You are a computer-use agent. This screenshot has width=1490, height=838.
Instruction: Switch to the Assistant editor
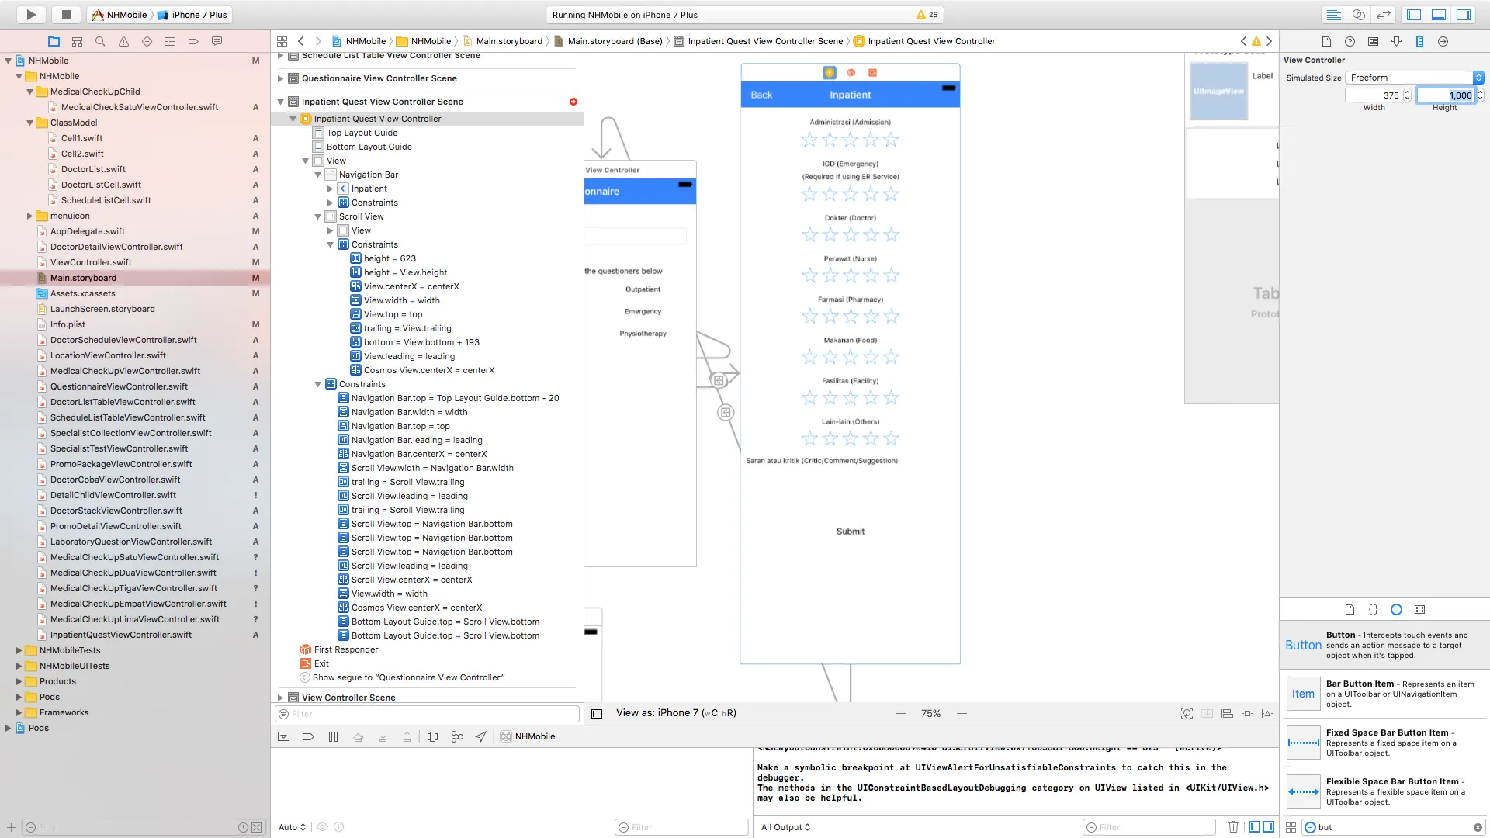point(1358,15)
